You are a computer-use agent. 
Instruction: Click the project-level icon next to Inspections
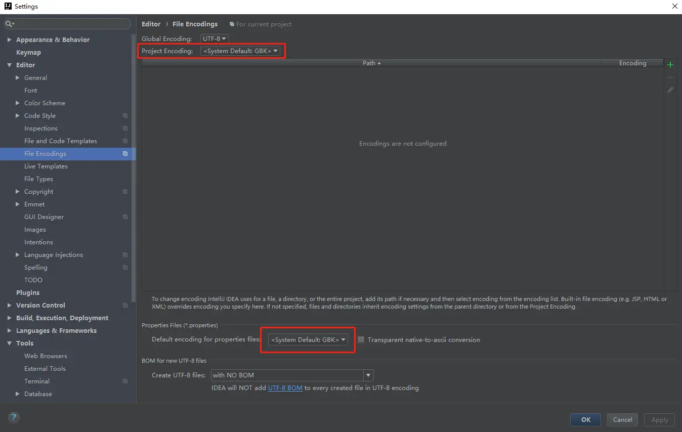125,128
